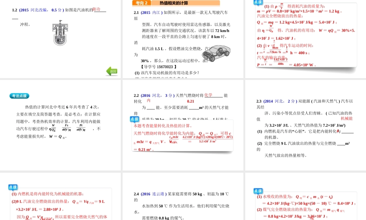366x220 pixels.
Task: Click the 点拨 badge above the 汽油的质量 solution
Action: coord(258,2)
